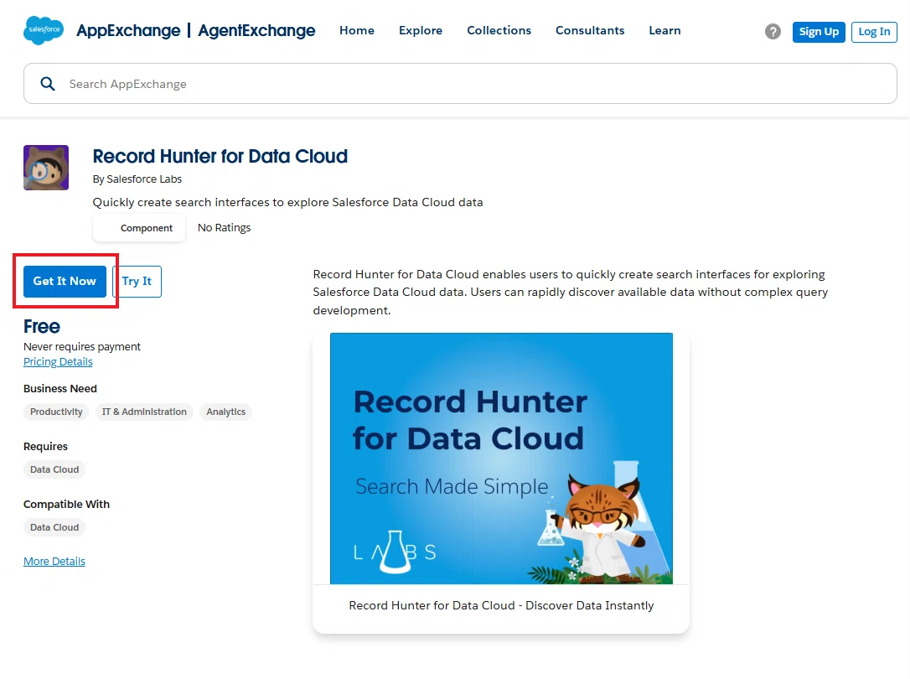Click the Try It button
The height and width of the screenshot is (679, 910).
137,282
